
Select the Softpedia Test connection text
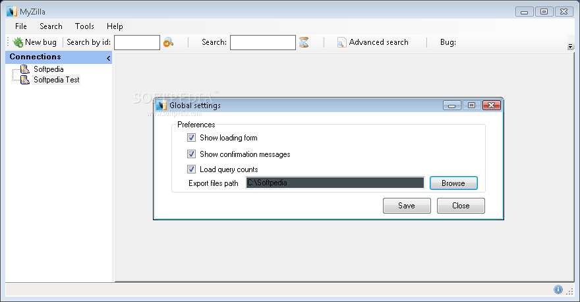click(x=56, y=80)
